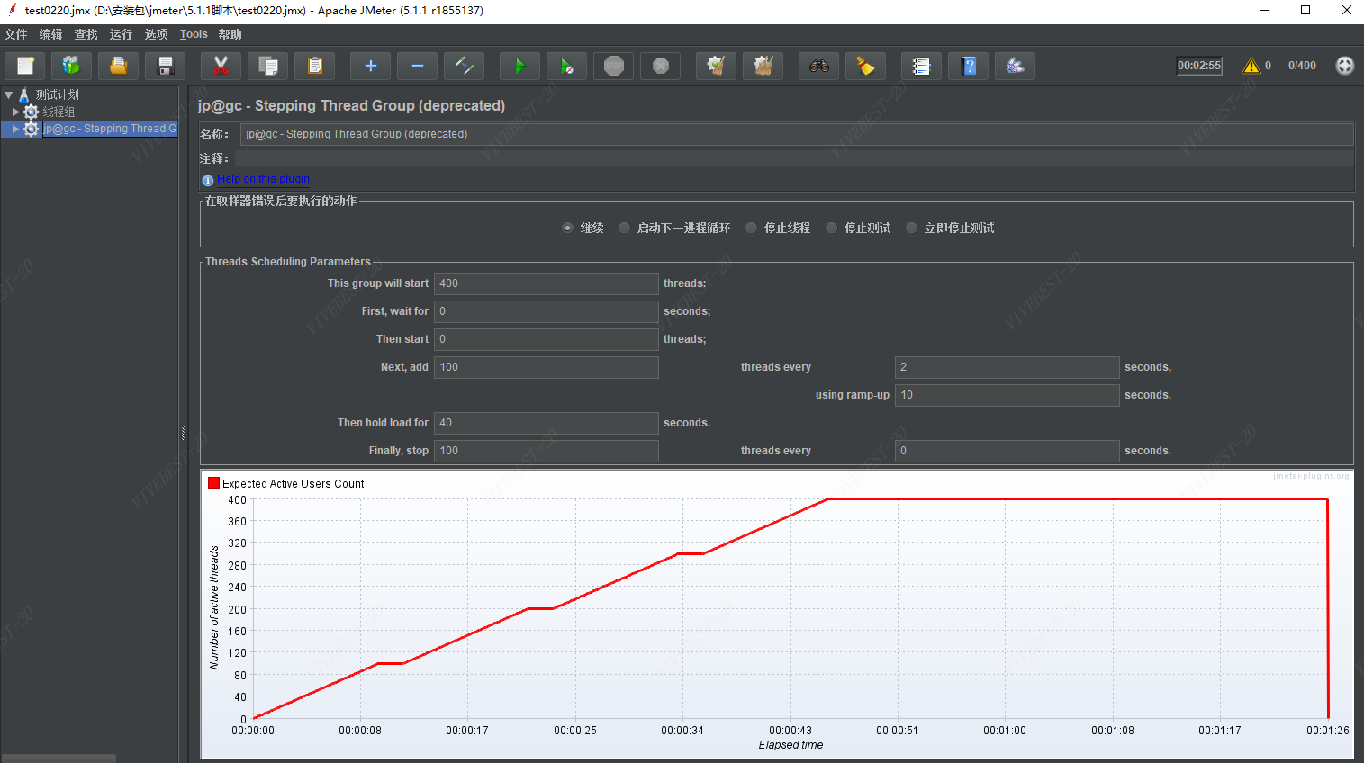Open the 运行 menu
This screenshot has width=1364, height=763.
[121, 34]
